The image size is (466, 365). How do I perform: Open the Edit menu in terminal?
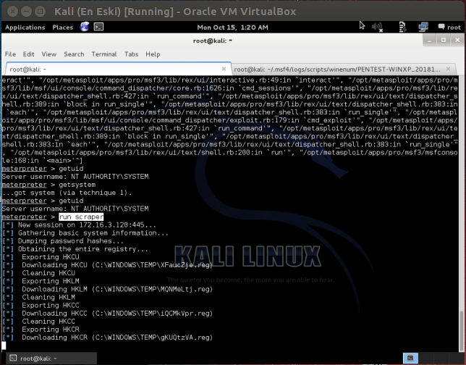[x=28, y=54]
